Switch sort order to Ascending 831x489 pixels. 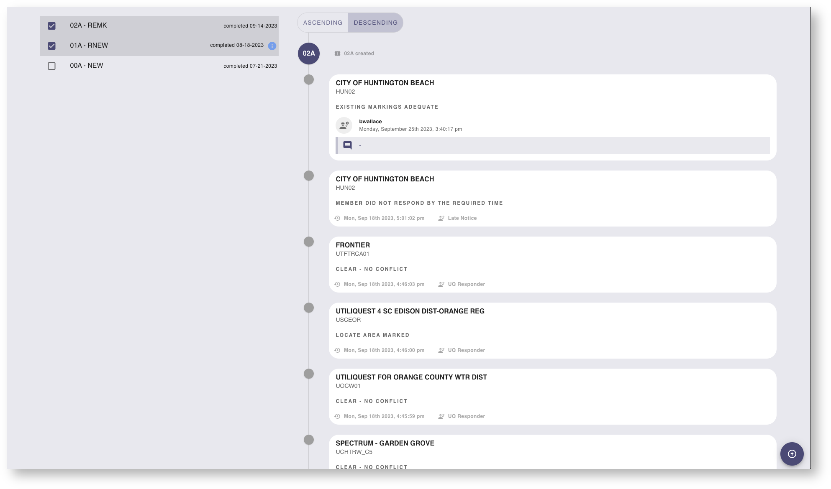[323, 23]
